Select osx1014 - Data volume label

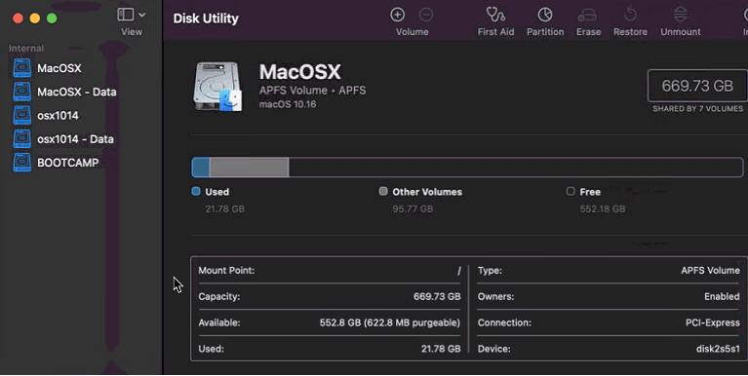point(75,138)
